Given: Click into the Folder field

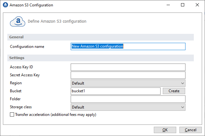Looking at the screenshot, I should 128,99.
